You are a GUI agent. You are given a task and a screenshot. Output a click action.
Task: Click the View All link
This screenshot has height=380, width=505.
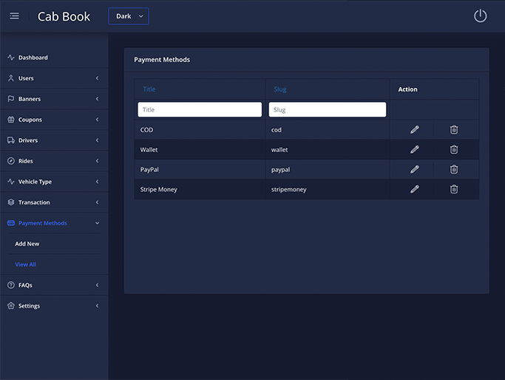point(25,264)
